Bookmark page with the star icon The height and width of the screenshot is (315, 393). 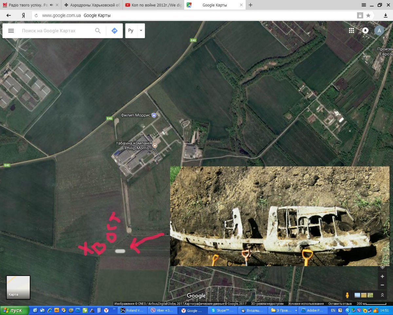pos(368,15)
